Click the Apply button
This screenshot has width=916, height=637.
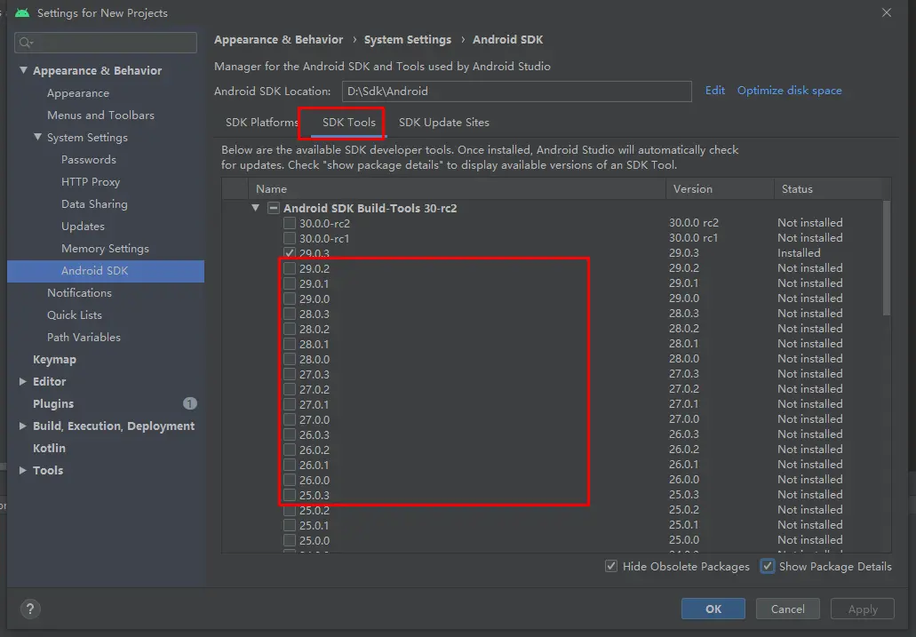click(x=863, y=609)
